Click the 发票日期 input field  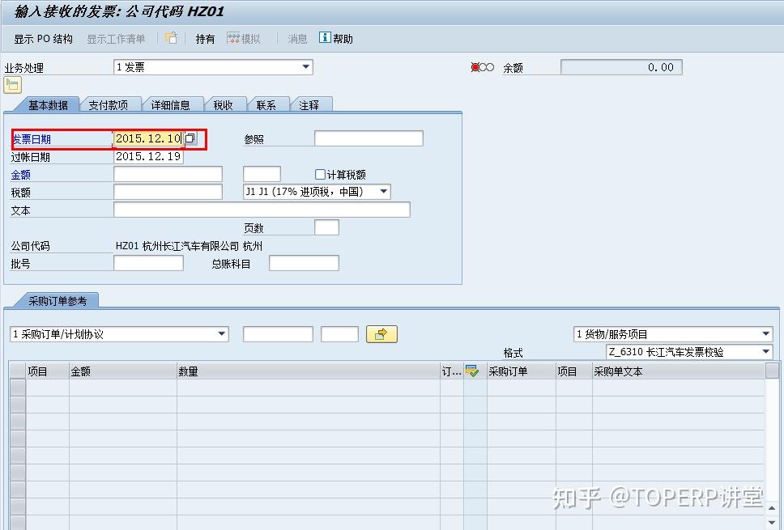pos(148,138)
